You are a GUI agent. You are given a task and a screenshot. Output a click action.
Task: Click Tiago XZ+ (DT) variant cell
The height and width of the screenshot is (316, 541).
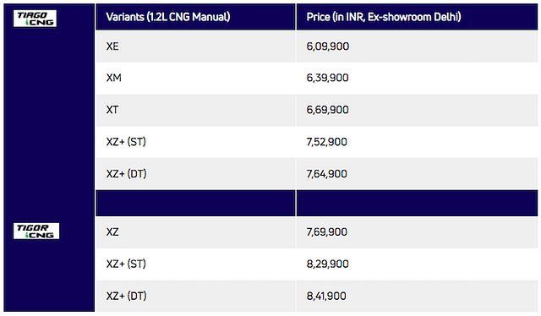[x=195, y=173]
